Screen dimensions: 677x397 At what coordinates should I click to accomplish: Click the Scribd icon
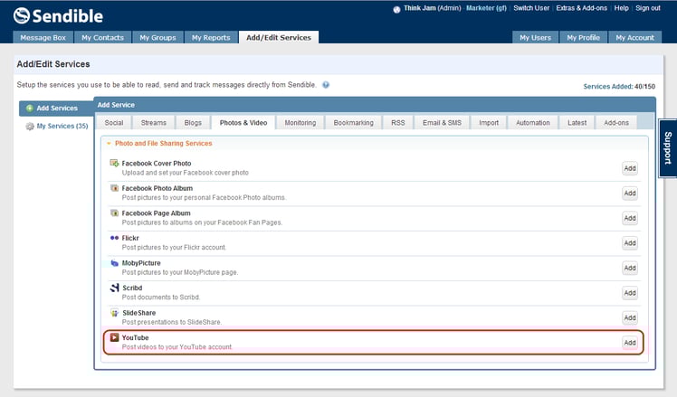click(114, 288)
